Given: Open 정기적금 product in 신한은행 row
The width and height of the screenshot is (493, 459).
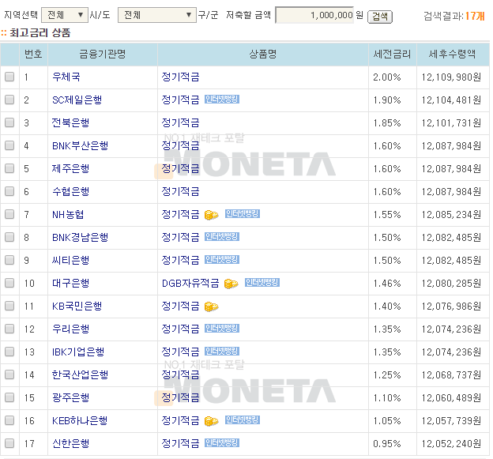Looking at the screenshot, I should click(x=180, y=444).
